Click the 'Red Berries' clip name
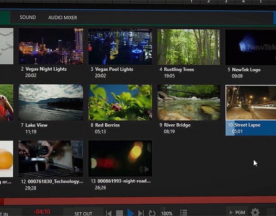The image size is (276, 216). [x=107, y=125]
